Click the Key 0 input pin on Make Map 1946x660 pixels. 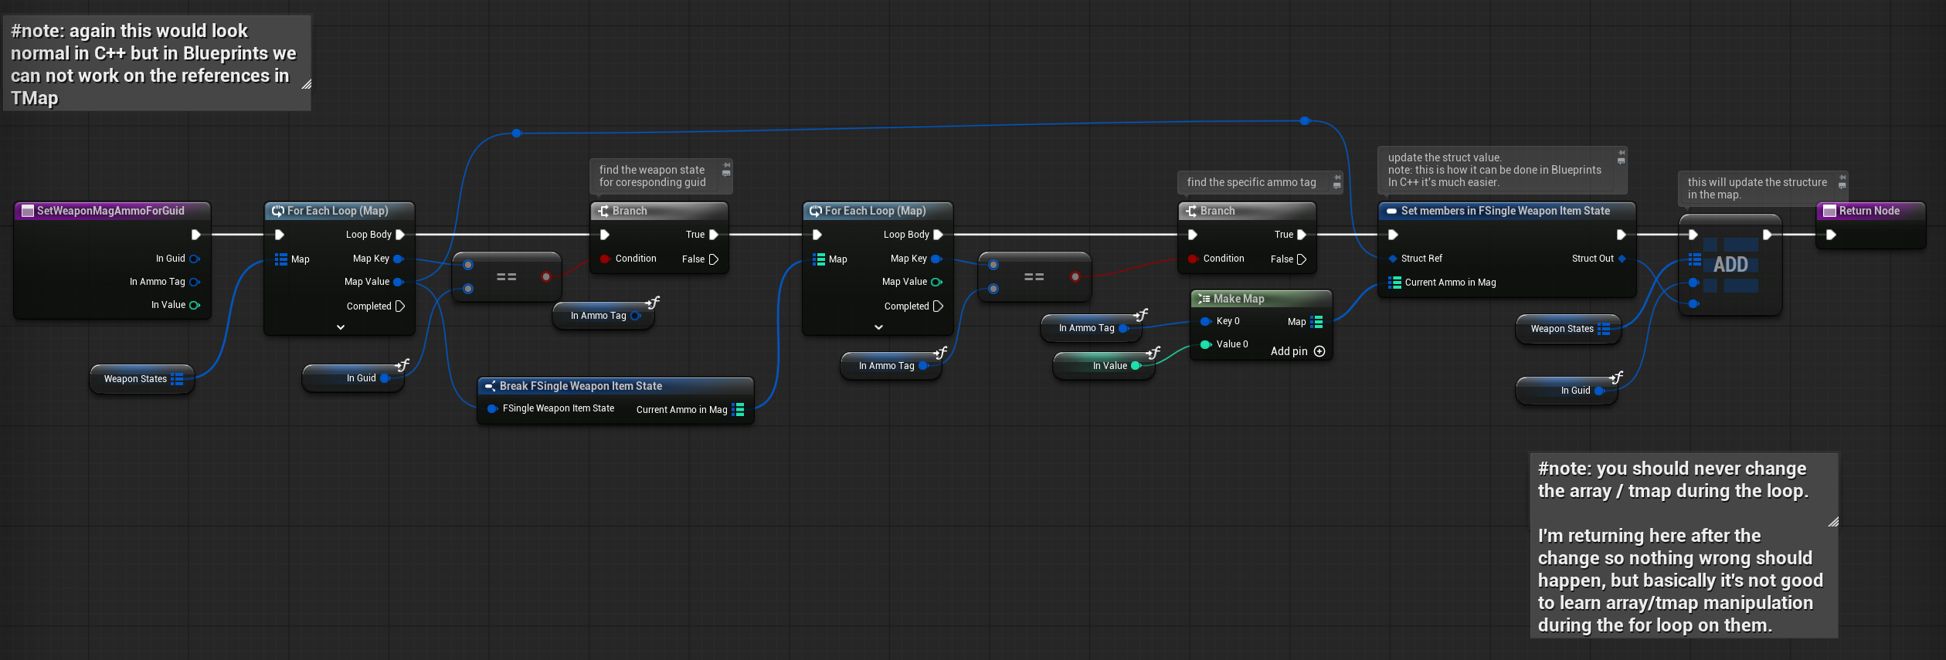point(1204,321)
